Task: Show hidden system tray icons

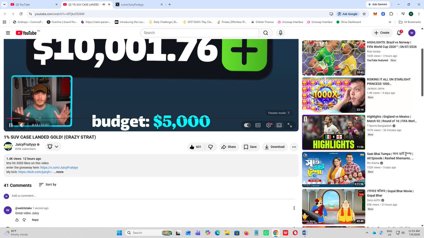Action: [x=367, y=233]
